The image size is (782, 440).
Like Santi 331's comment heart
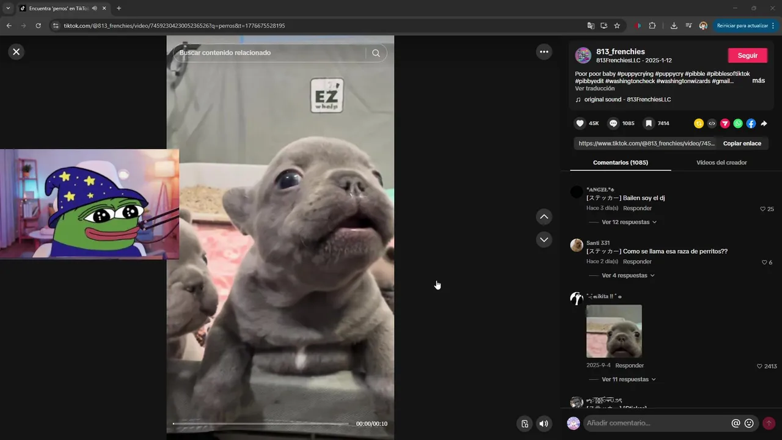coord(764,262)
